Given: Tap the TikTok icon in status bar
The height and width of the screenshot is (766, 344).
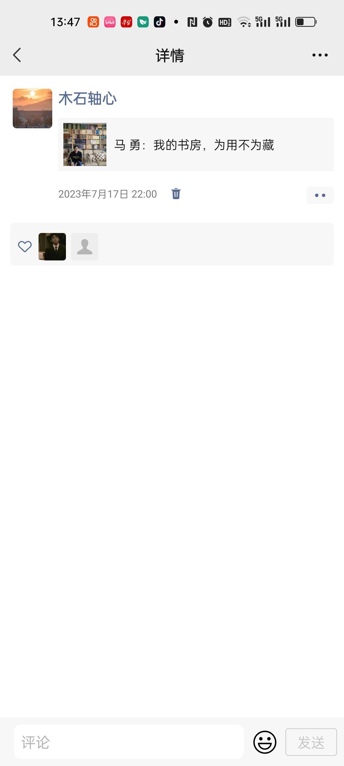Looking at the screenshot, I should 160,22.
